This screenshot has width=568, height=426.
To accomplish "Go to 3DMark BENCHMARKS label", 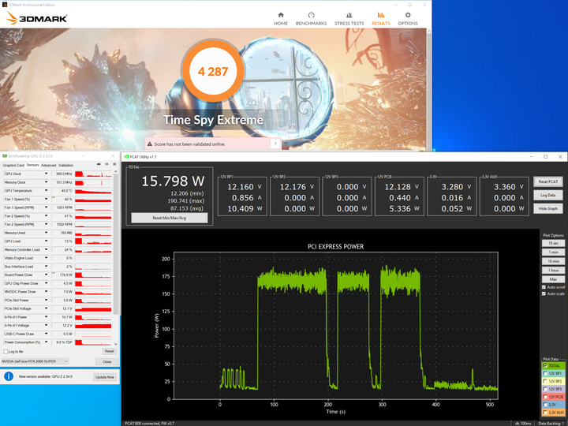I will coord(311,23).
